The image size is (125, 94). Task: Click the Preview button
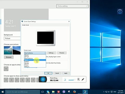62,53
